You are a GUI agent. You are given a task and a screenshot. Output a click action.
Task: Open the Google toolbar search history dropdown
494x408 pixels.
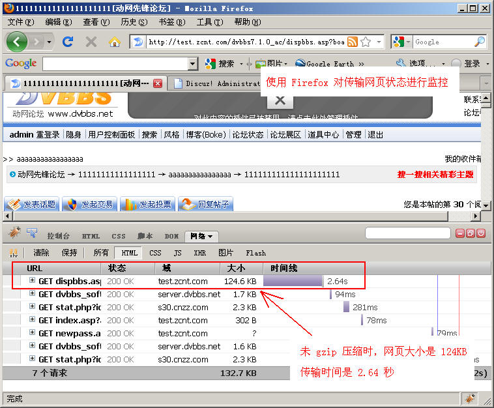(193, 64)
